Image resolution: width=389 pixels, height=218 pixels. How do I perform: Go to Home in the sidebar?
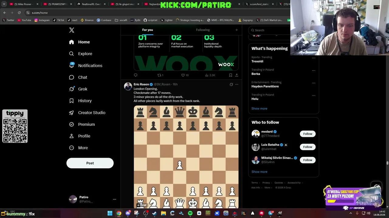coord(79,42)
